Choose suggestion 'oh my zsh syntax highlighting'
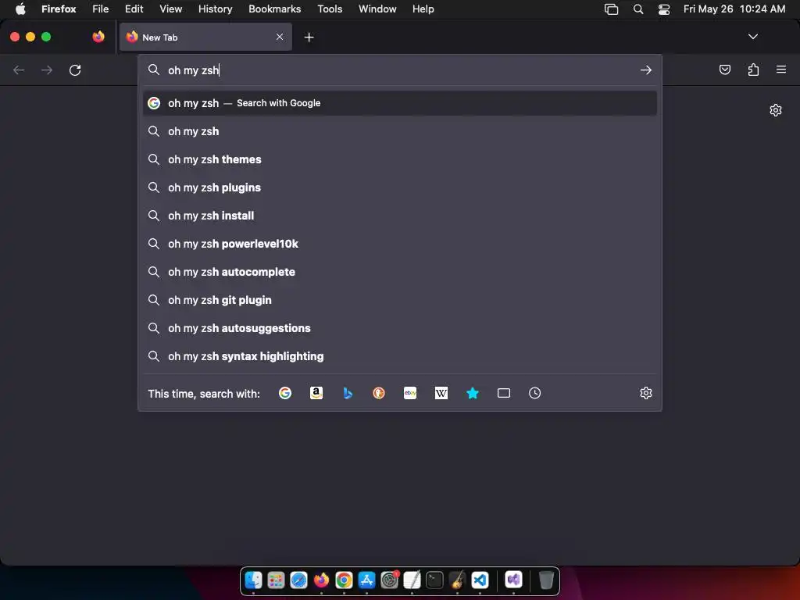The width and height of the screenshot is (800, 600). click(x=399, y=355)
